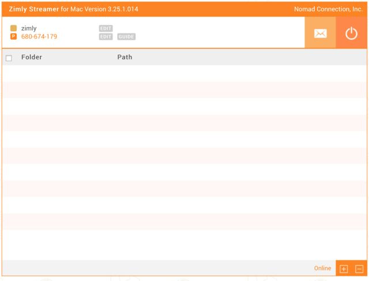Image resolution: width=369 pixels, height=281 pixels.
Task: Click the orange P password icon
Action: tap(13, 36)
